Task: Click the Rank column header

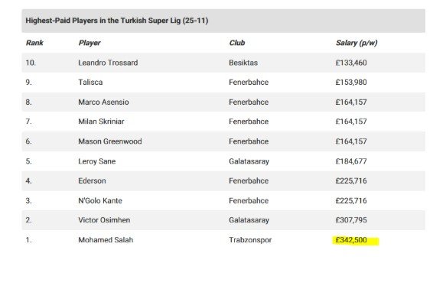Action: coord(34,43)
